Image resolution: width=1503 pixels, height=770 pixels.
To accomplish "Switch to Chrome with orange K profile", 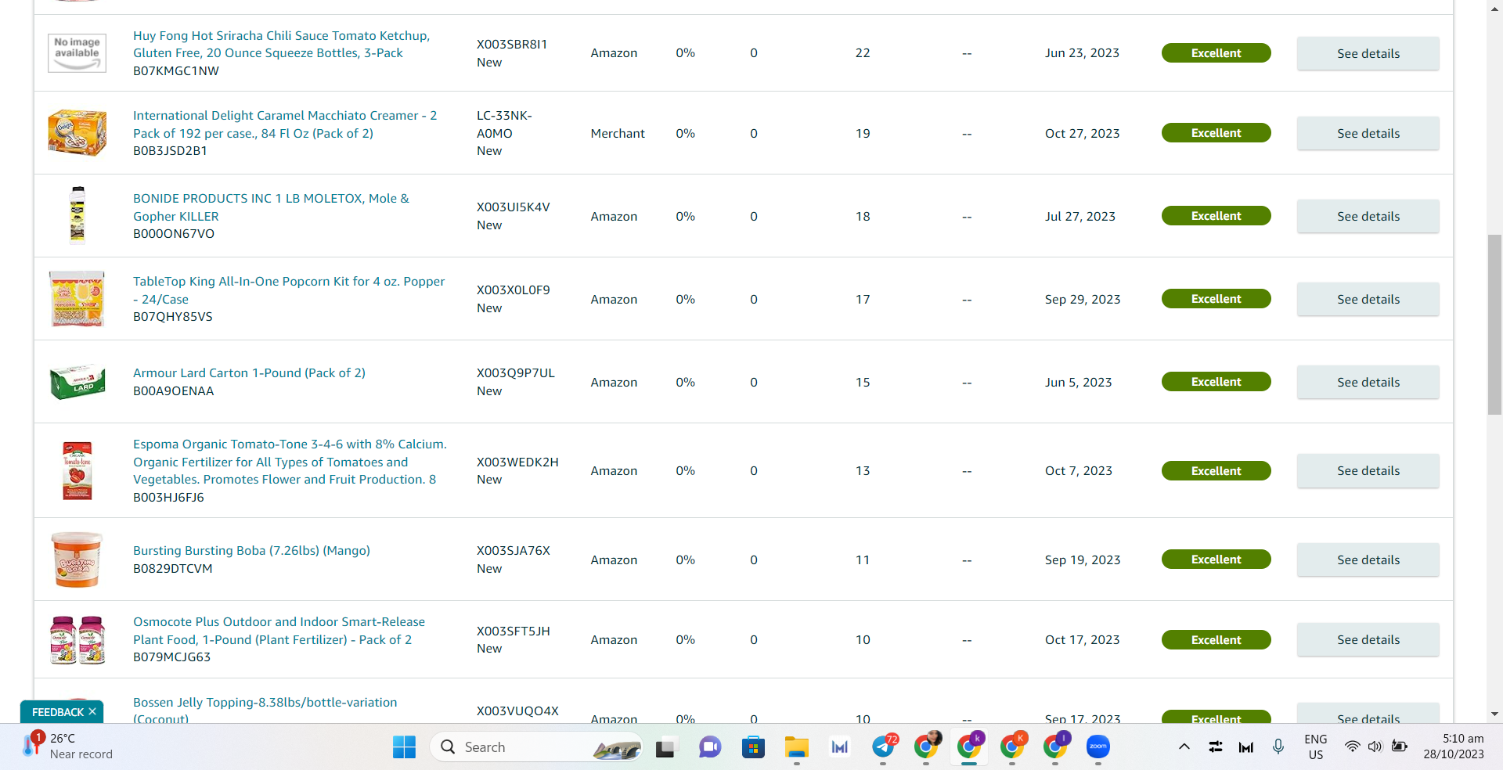I will point(1012,747).
